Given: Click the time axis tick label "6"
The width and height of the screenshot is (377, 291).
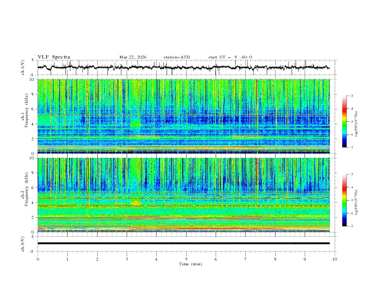Looking at the screenshot, I should 216,259.
